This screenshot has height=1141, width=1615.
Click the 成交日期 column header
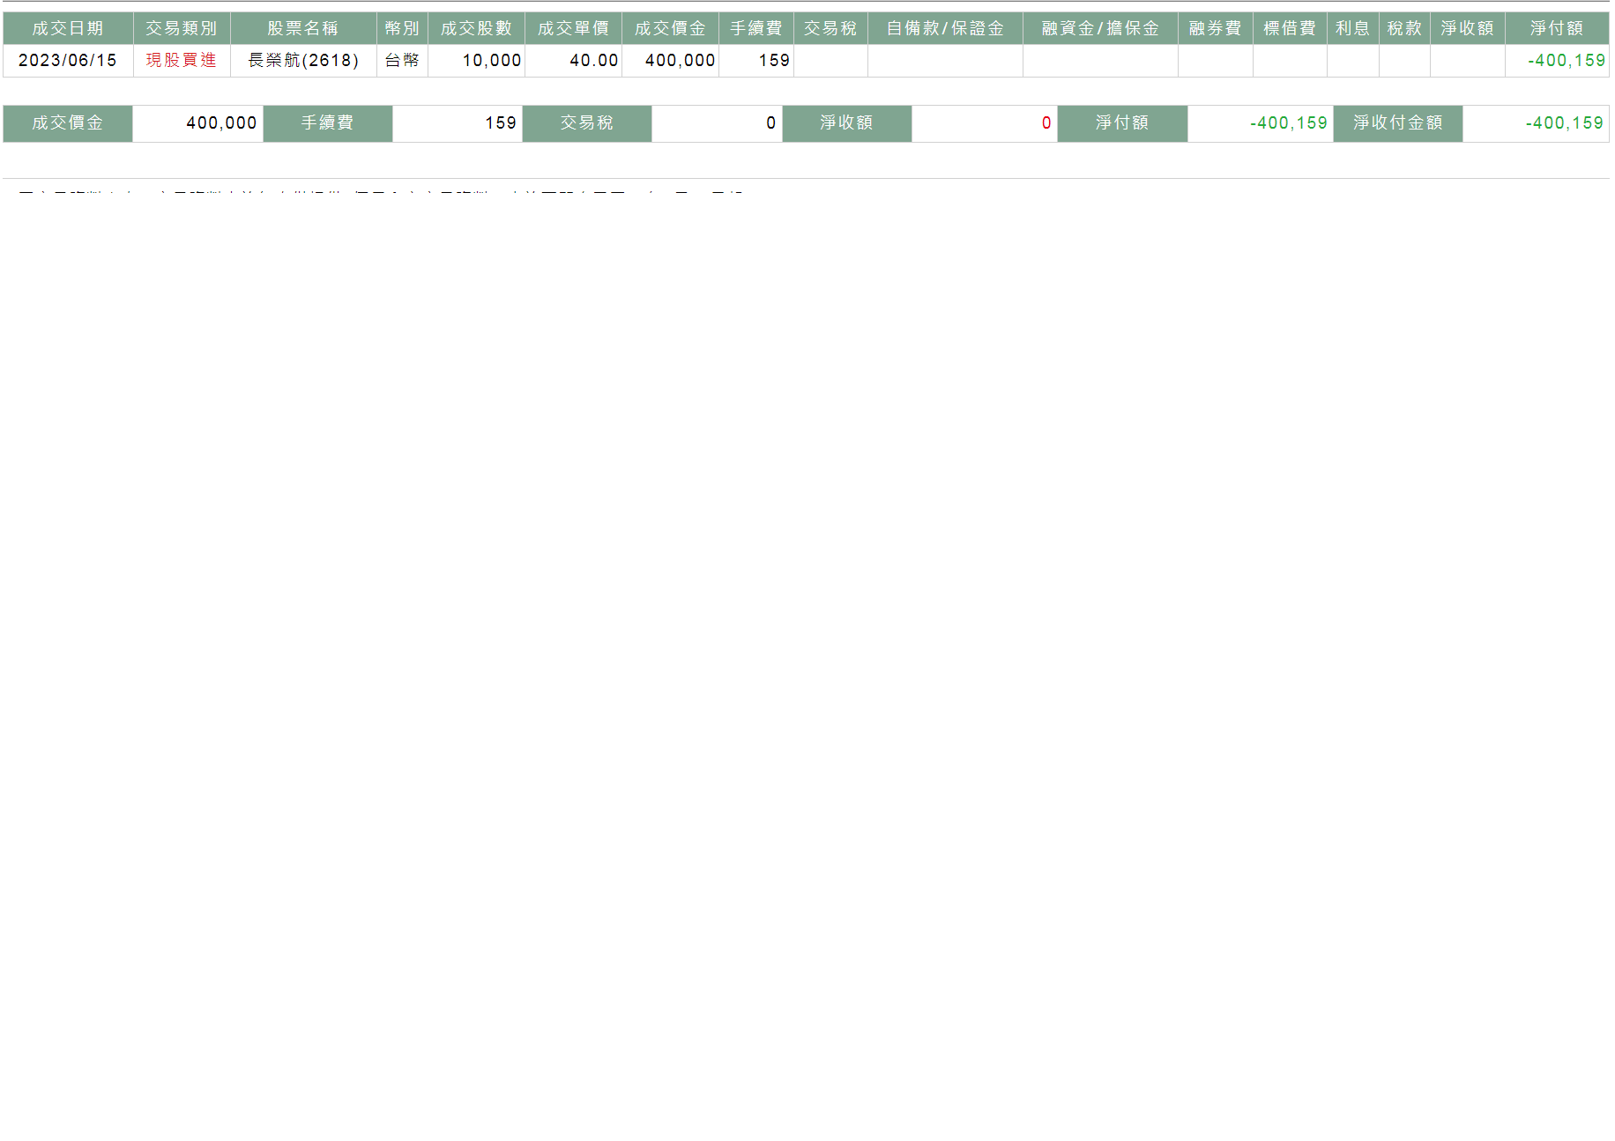[x=68, y=28]
